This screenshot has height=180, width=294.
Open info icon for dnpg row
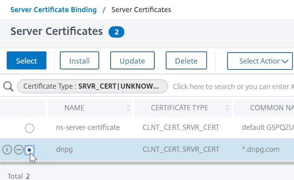7,149
